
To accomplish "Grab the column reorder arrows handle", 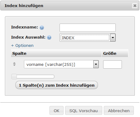I will 14,64.
